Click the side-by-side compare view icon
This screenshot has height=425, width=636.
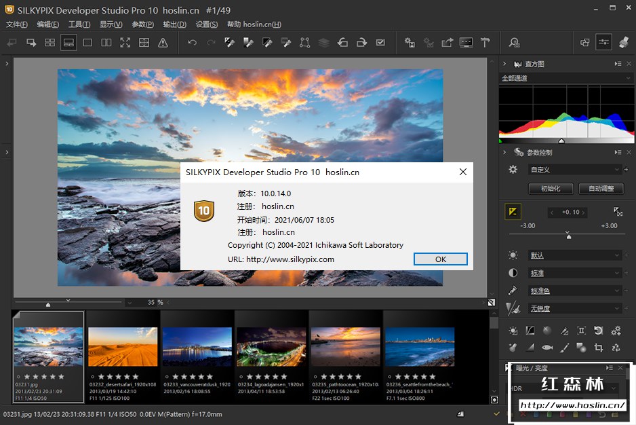coord(106,43)
